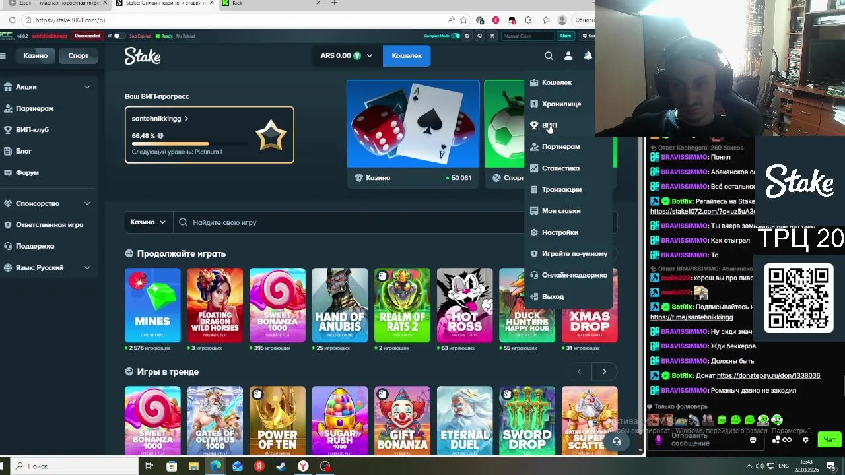Click the purple microphone icon in chat
845x475 pixels.
click(x=658, y=439)
